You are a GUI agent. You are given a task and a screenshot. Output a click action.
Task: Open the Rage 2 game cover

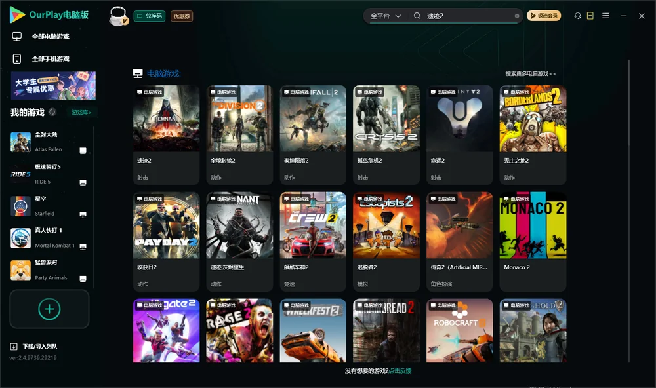[239, 330]
